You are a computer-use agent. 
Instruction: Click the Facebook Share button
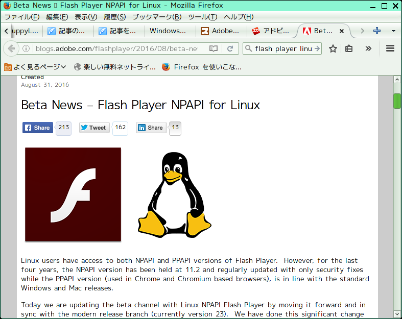(38, 128)
